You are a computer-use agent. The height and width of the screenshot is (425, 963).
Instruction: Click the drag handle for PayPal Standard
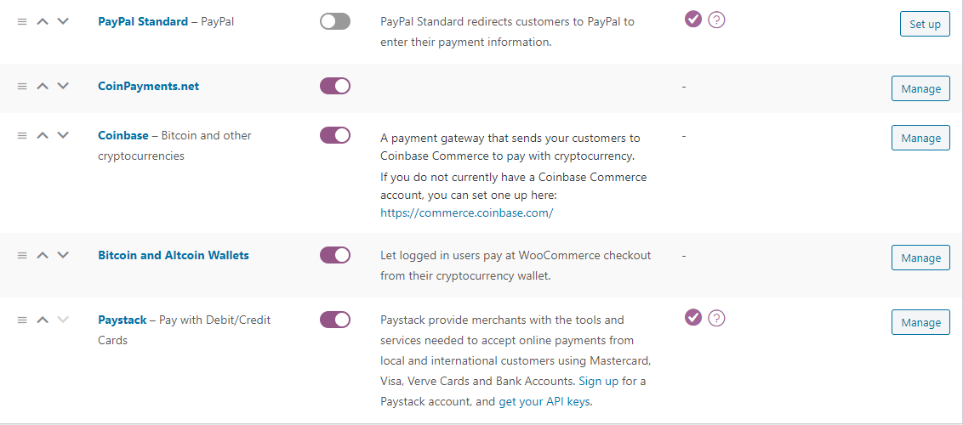click(x=22, y=21)
